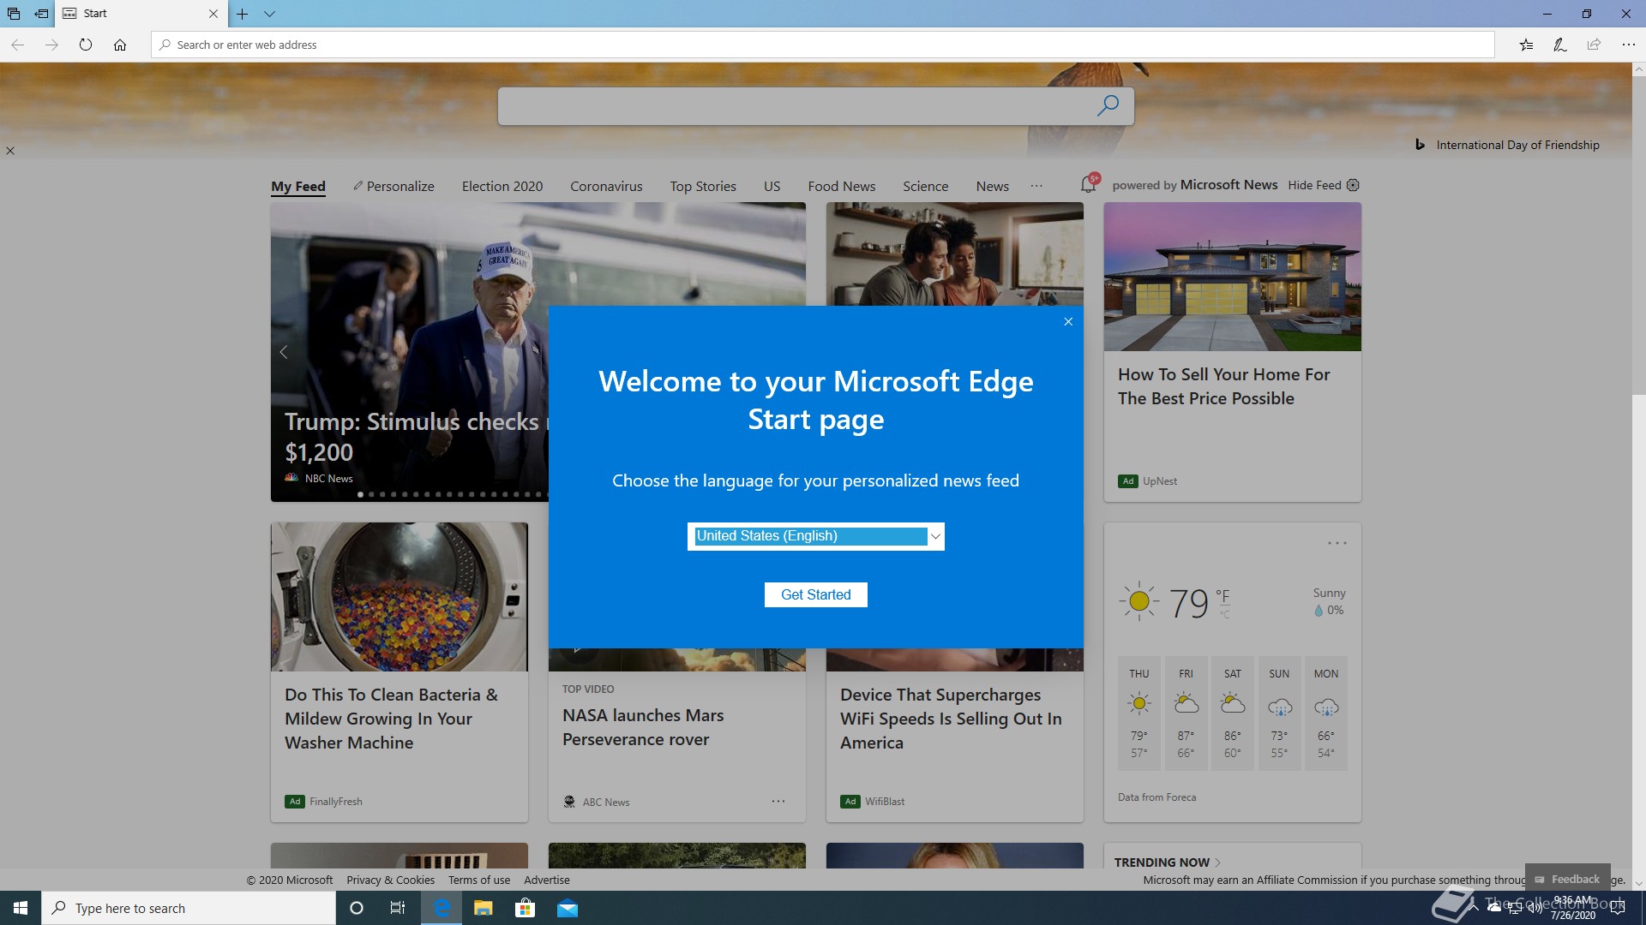Open the language dropdown United States (English)
Image resolution: width=1646 pixels, height=925 pixels.
coord(815,536)
